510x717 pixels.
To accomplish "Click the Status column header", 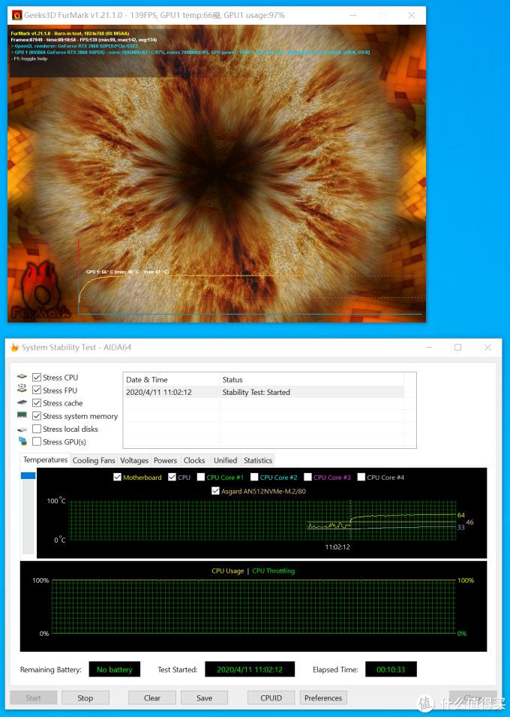I will (x=312, y=380).
